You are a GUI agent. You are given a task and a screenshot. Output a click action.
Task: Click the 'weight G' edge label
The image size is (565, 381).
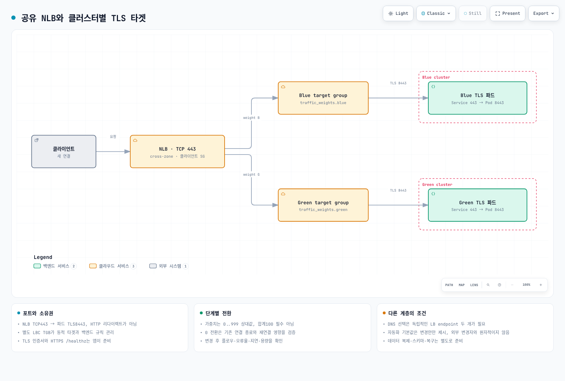pos(251,175)
